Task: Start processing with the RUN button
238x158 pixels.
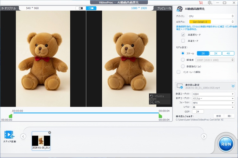Action: pyautogui.click(x=226, y=144)
